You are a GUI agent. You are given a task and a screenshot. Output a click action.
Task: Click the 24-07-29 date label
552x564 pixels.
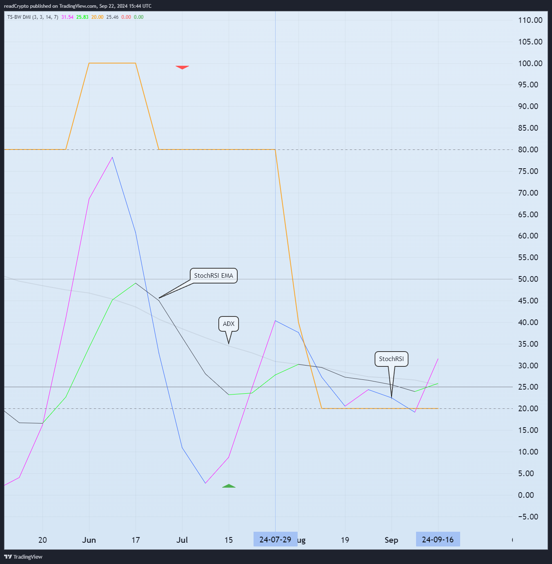[x=275, y=539]
